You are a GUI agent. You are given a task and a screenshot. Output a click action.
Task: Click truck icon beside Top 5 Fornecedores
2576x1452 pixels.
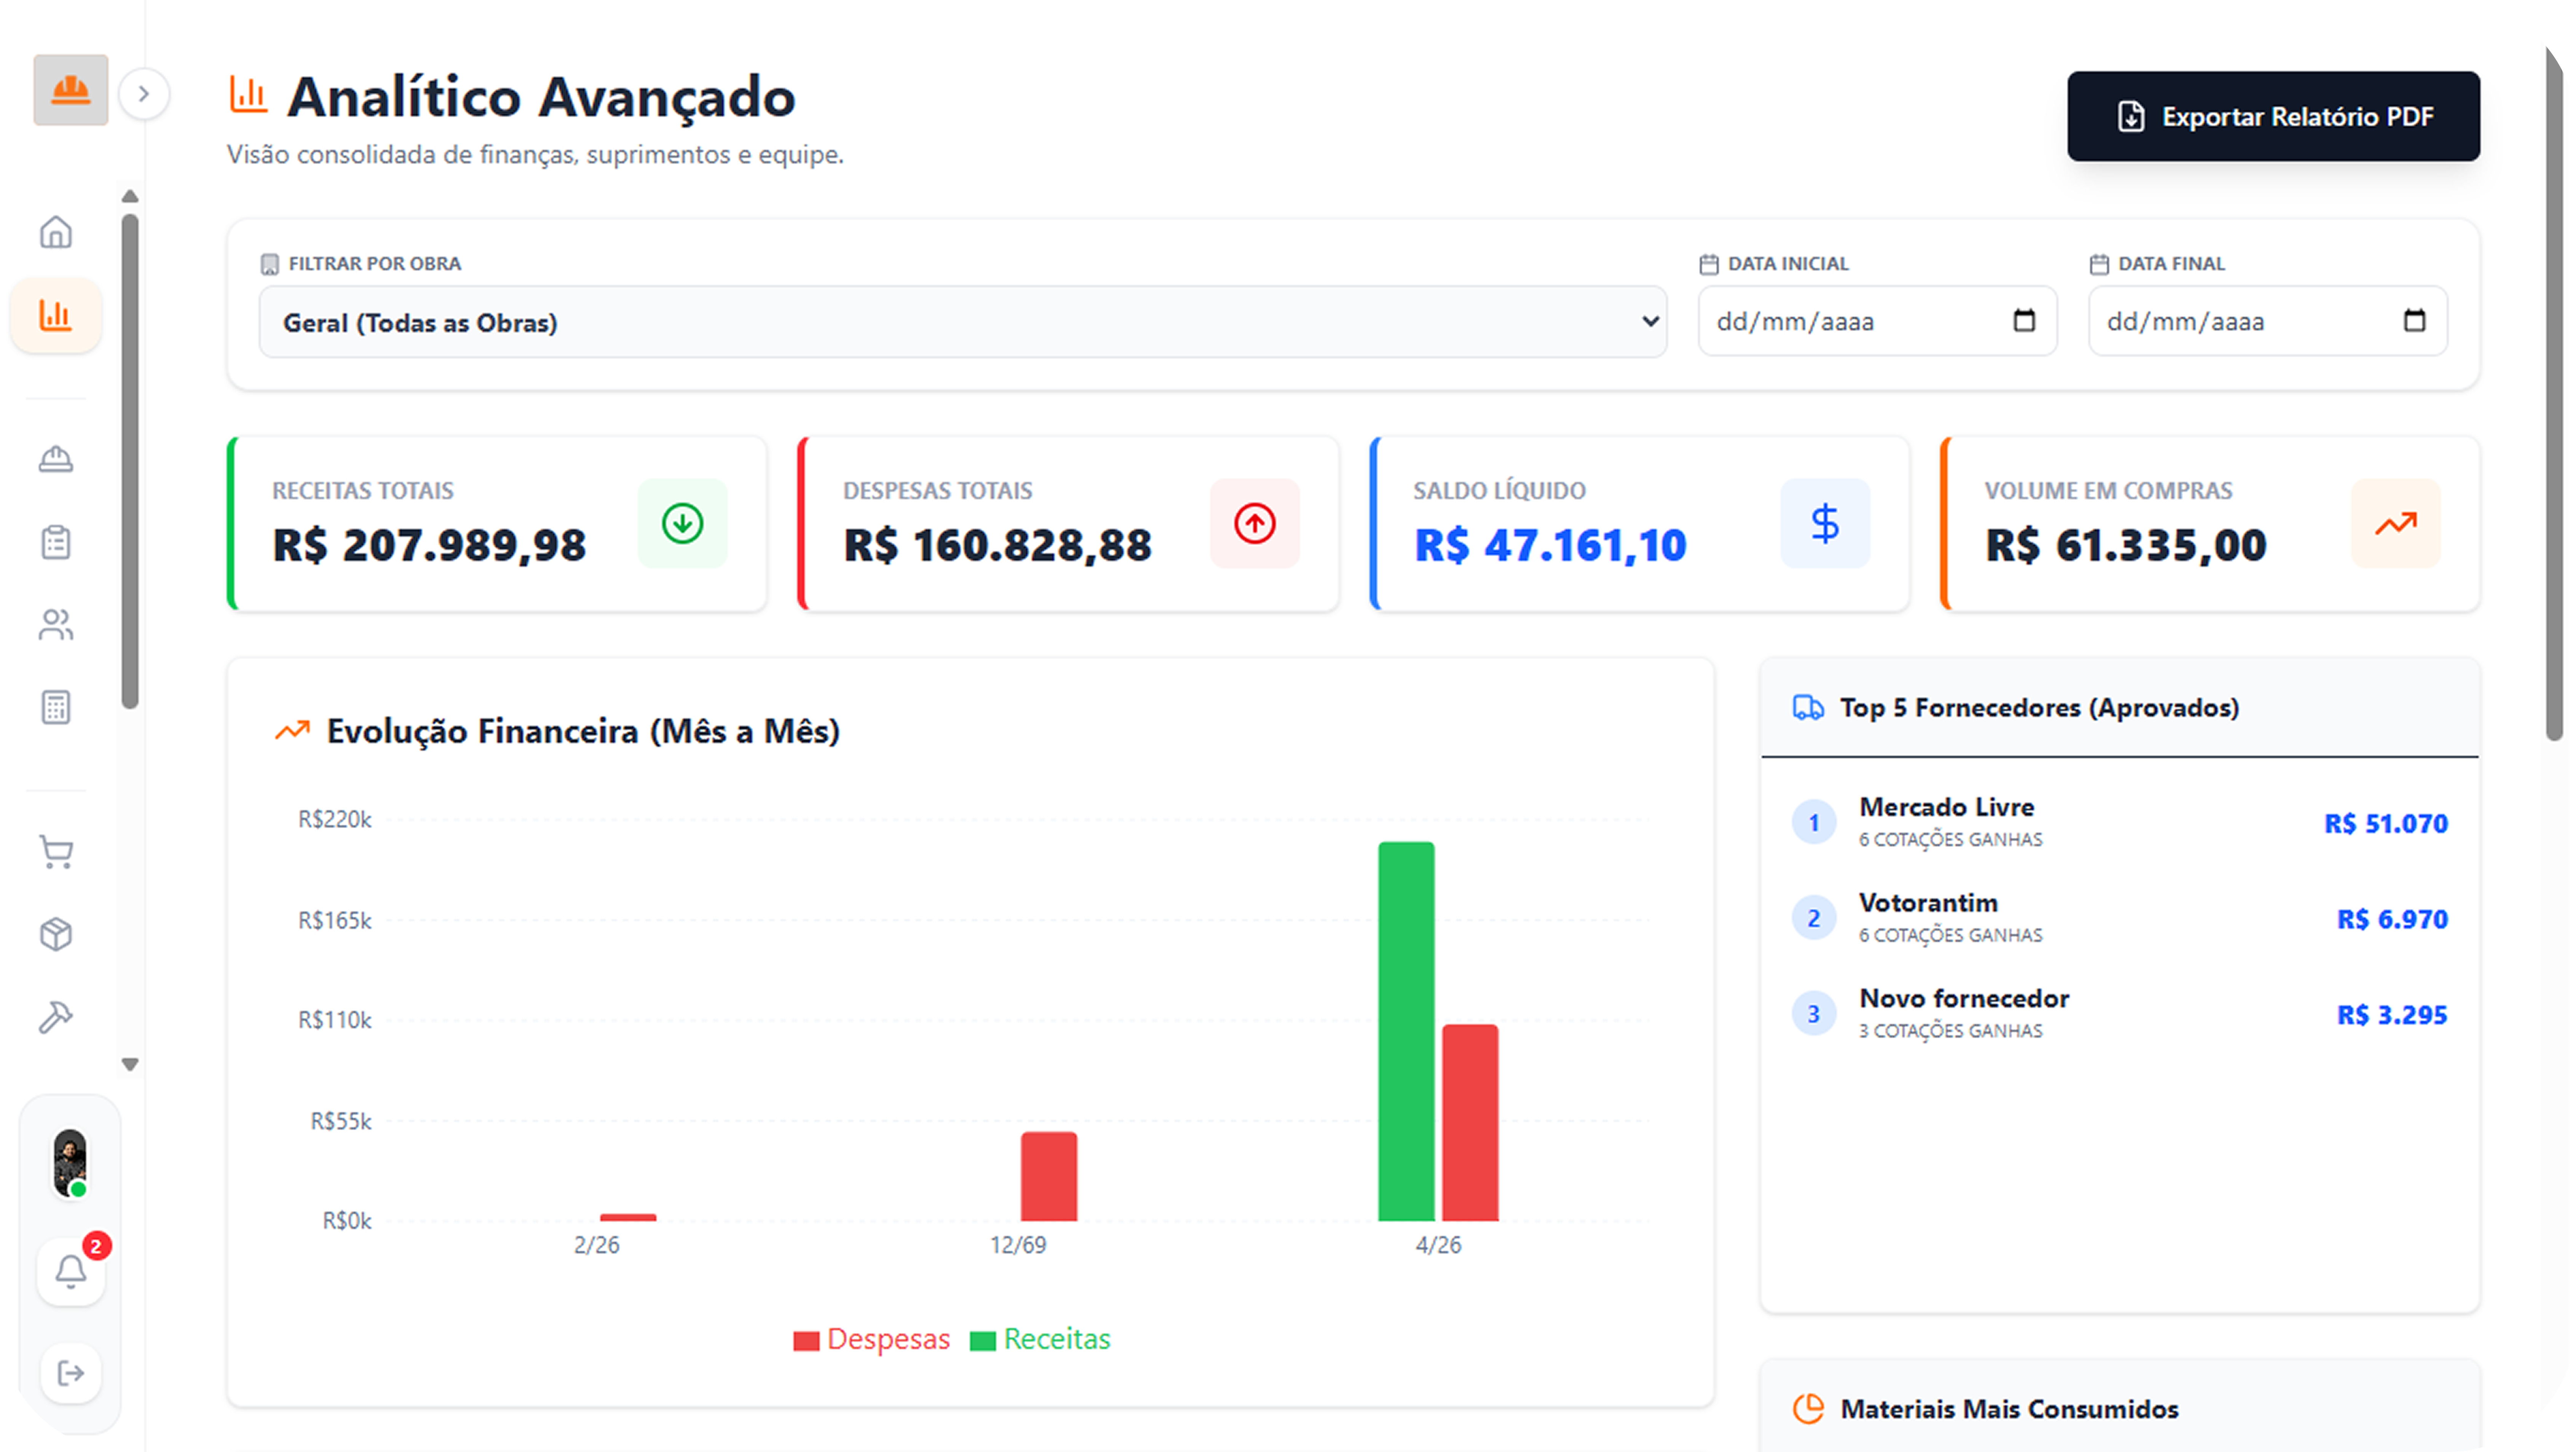(x=1808, y=708)
